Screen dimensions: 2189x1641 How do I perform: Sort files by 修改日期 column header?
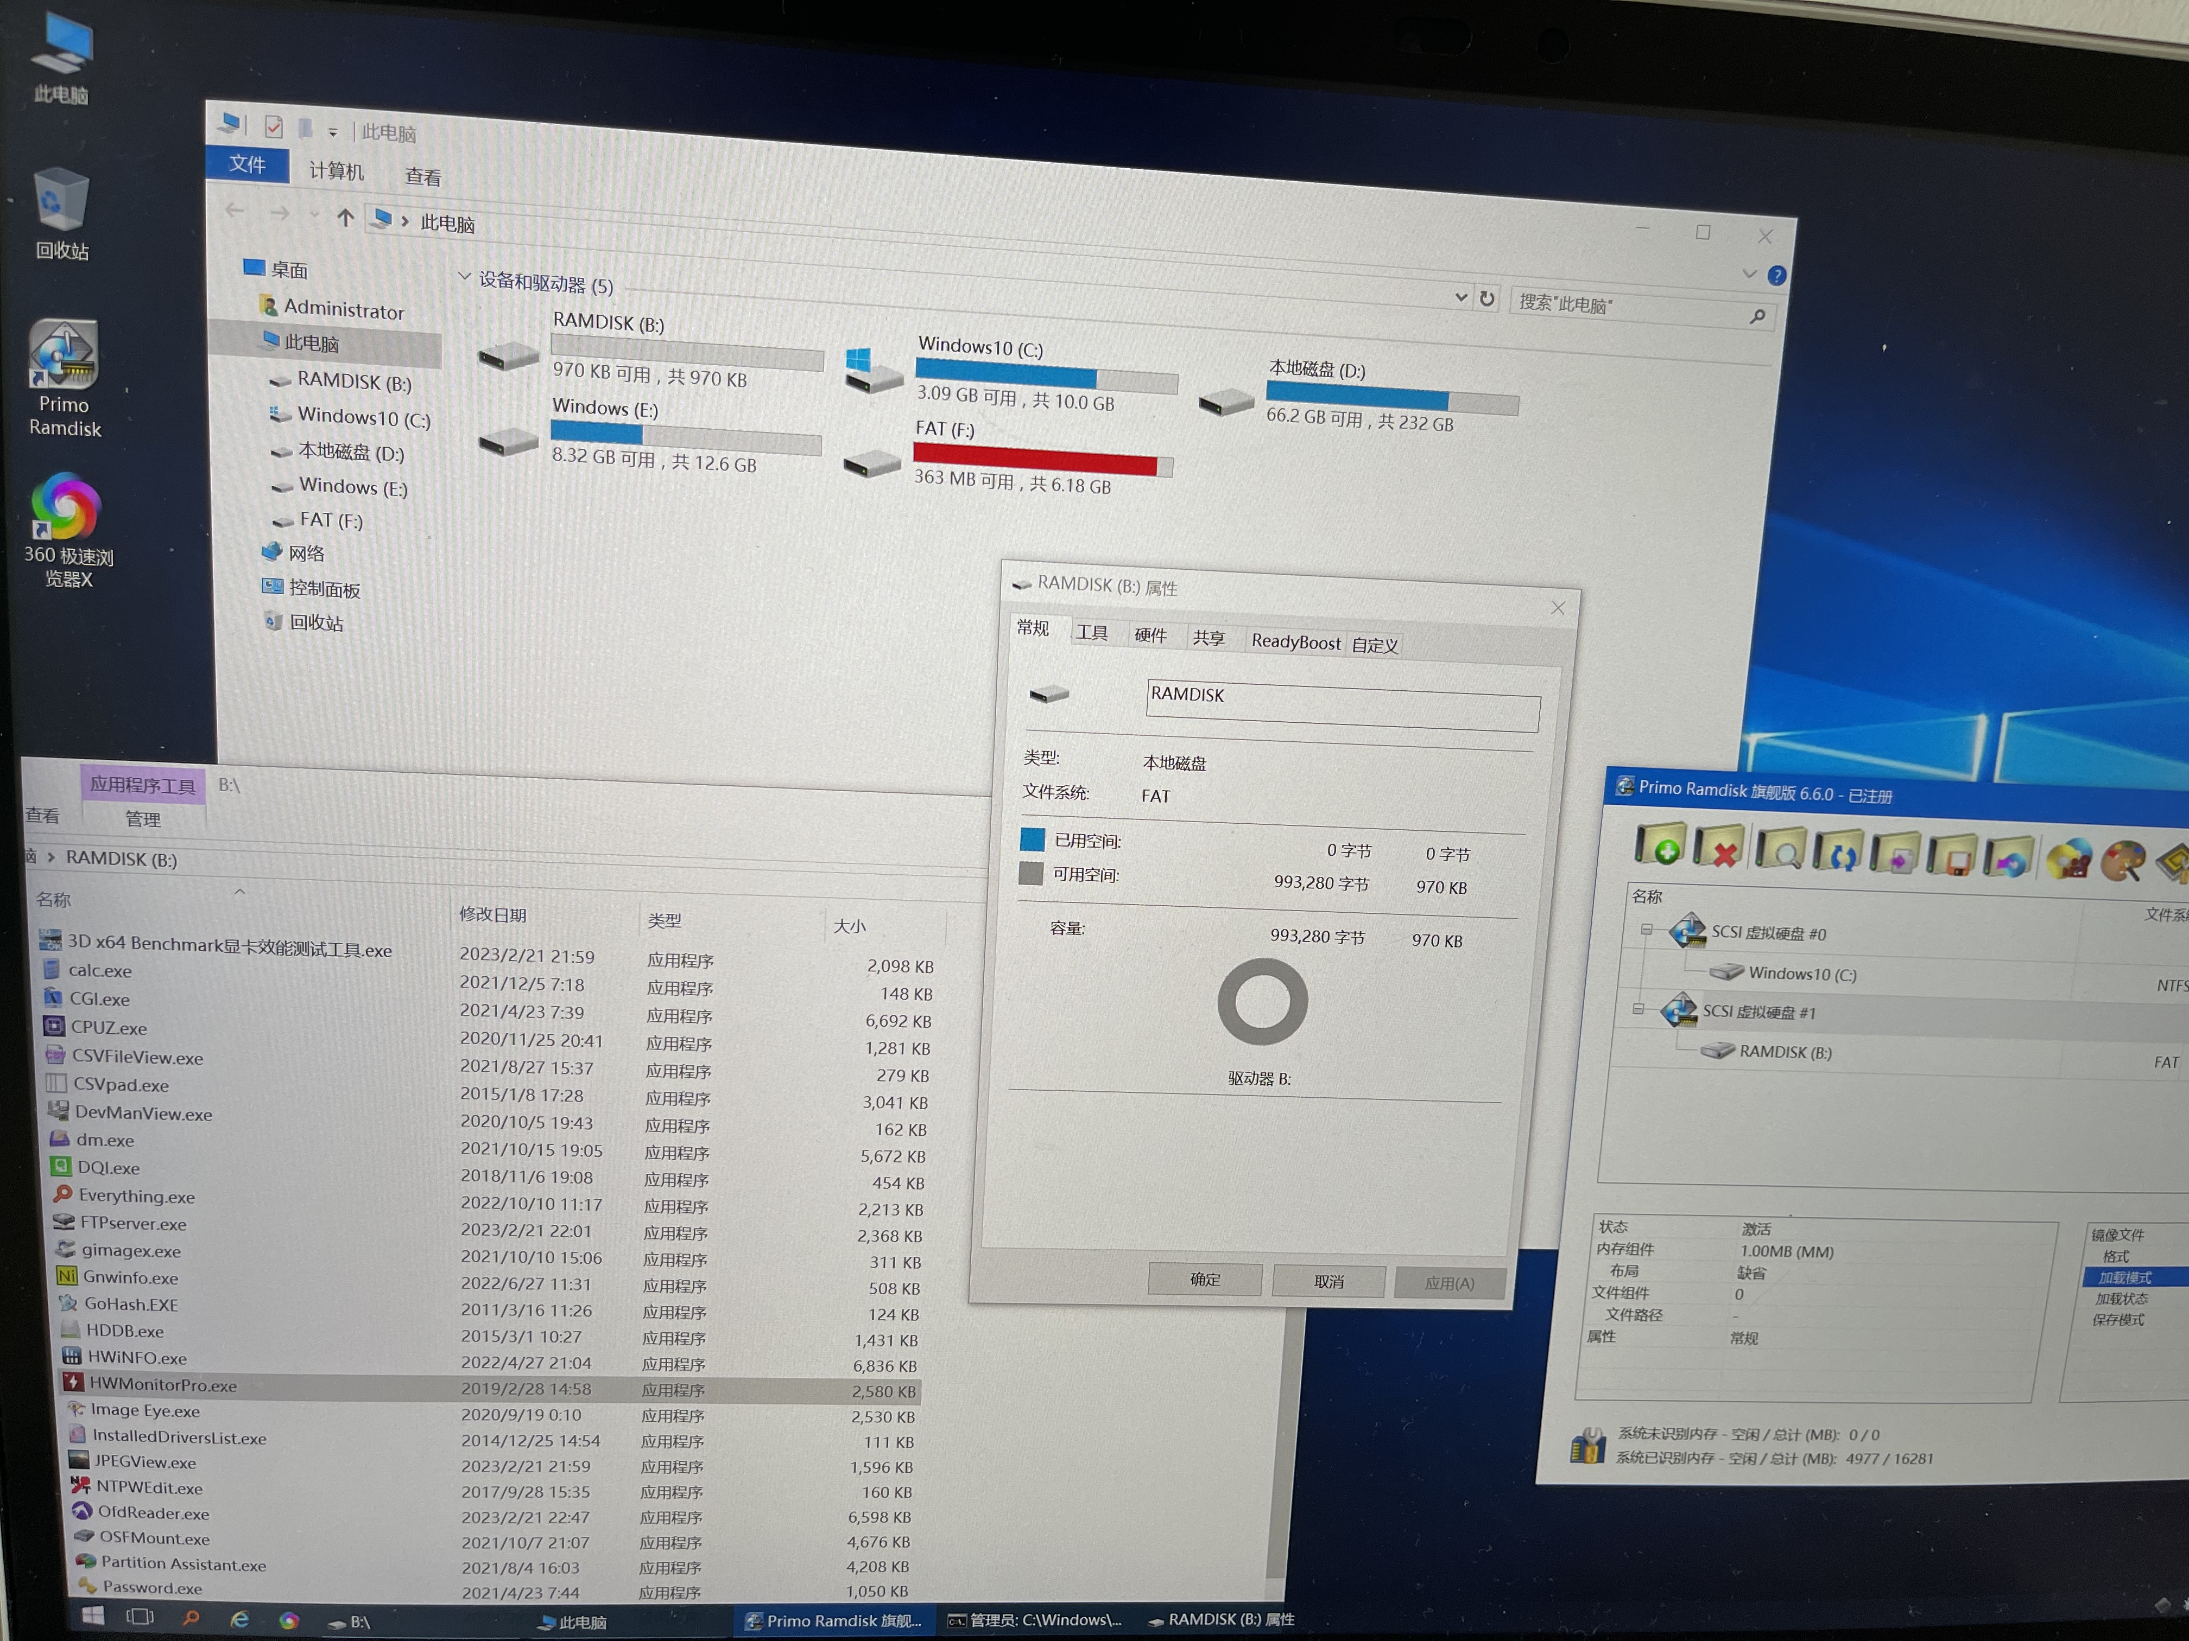coord(492,914)
